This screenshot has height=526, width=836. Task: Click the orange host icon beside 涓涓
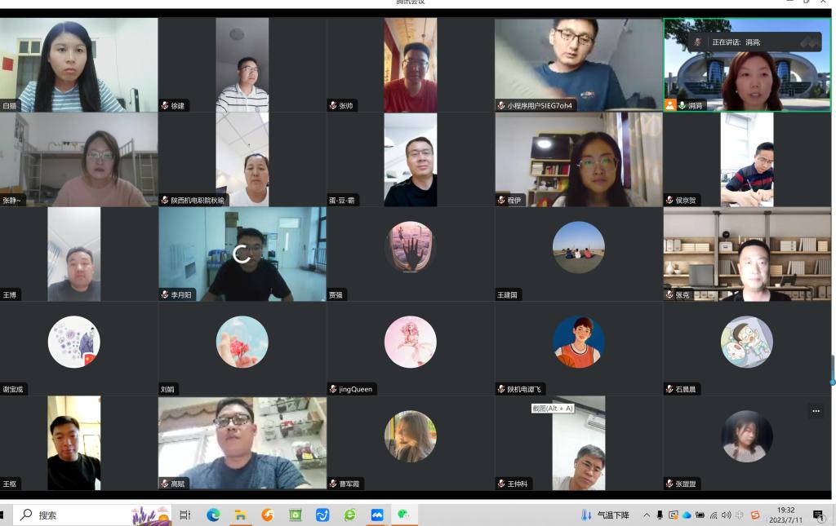pos(670,105)
